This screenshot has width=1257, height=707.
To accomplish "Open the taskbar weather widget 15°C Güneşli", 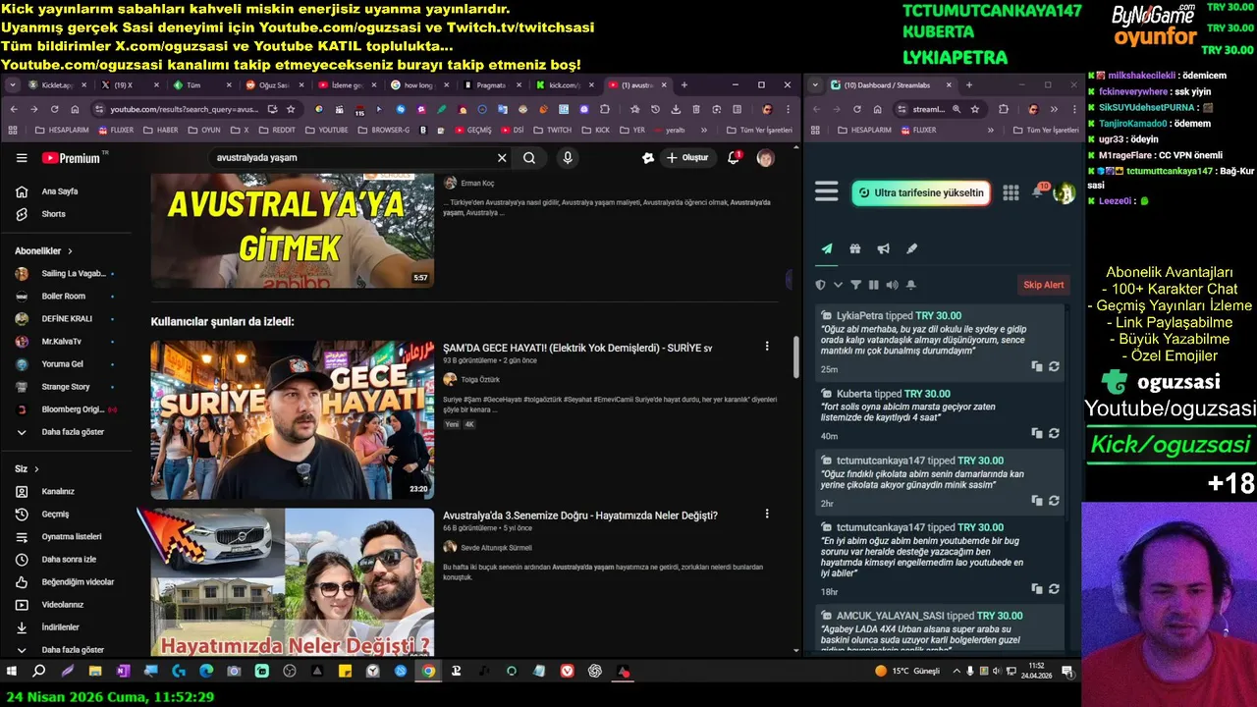I will (x=907, y=672).
